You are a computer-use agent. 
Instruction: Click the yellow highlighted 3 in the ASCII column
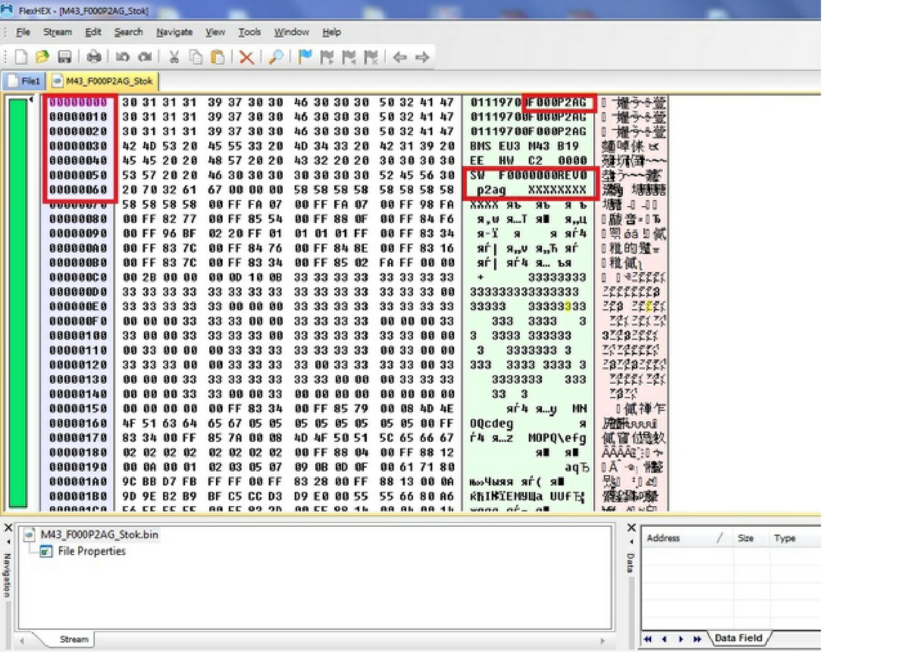(x=568, y=307)
